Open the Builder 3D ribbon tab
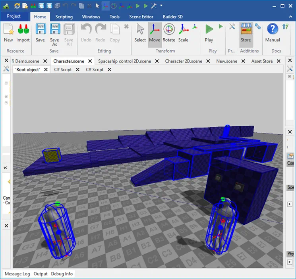 tap(173, 17)
